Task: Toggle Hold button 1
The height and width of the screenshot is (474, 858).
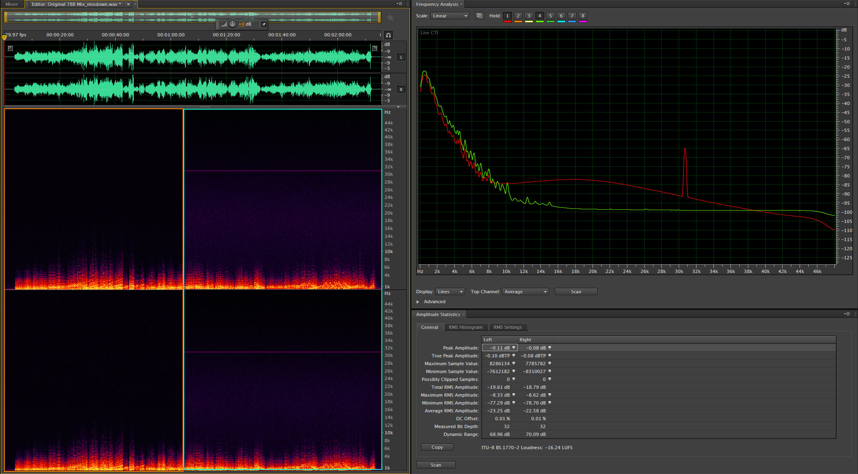Action: (507, 16)
